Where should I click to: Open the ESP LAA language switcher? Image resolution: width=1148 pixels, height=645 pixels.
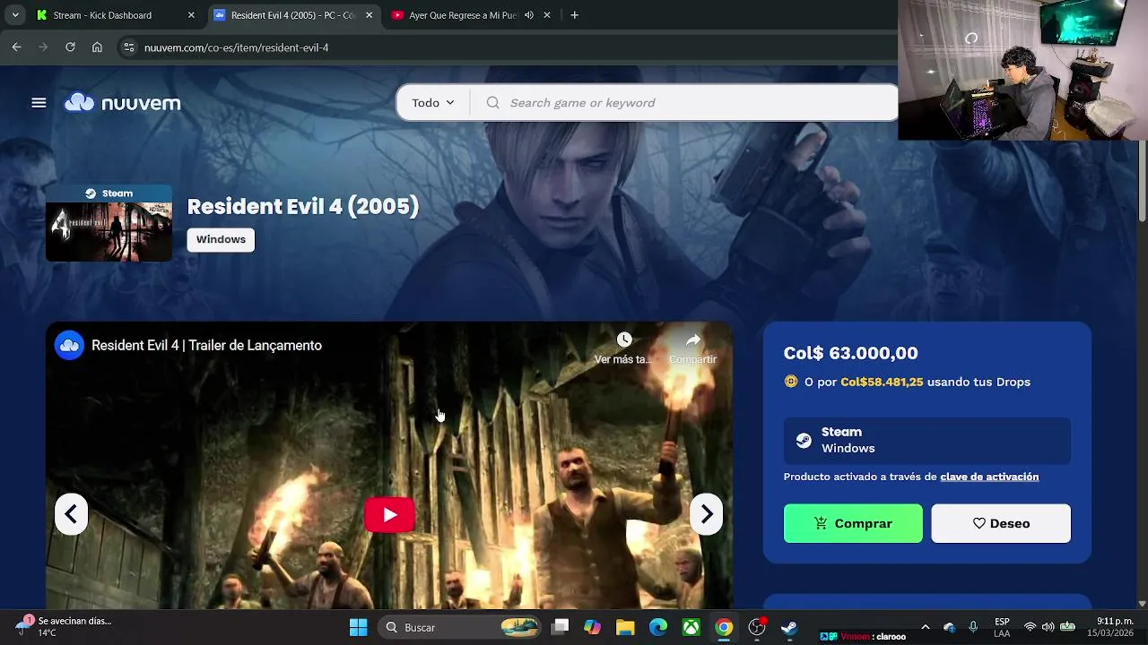pos(1002,627)
